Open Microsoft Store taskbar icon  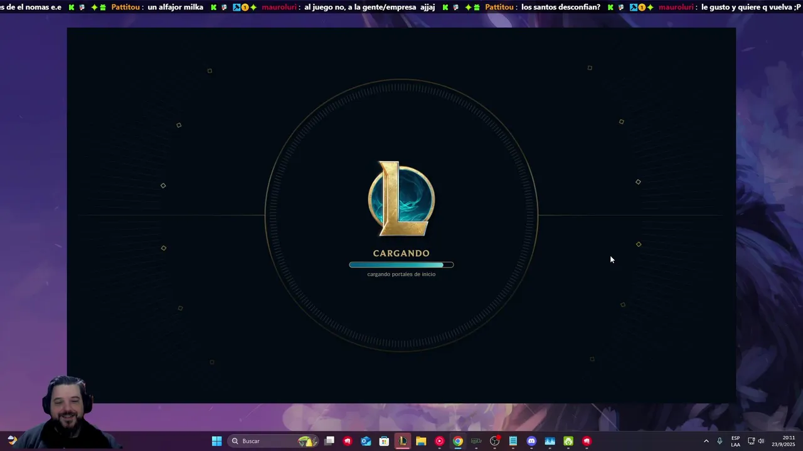(x=384, y=441)
